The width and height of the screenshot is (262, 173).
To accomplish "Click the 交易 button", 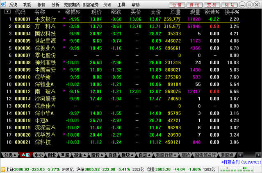I will click(x=212, y=5).
